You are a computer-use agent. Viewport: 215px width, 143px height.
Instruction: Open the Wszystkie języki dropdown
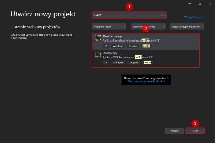point(109,27)
